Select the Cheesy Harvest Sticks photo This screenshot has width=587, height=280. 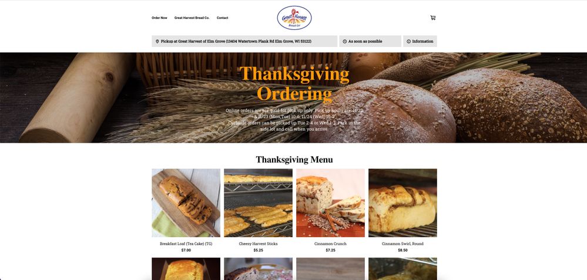pos(259,203)
